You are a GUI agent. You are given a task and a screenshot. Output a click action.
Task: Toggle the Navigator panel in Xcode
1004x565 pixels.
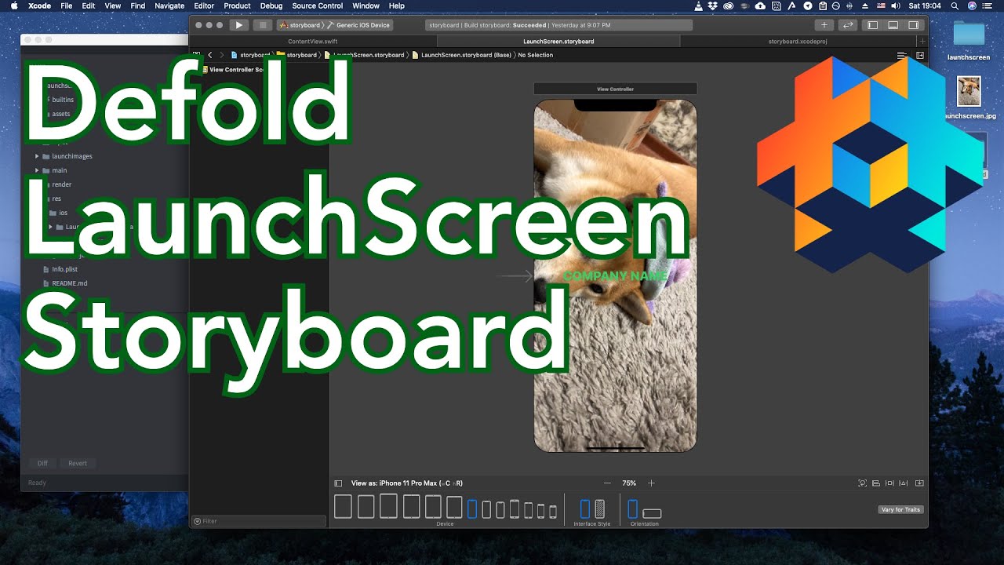click(x=872, y=25)
